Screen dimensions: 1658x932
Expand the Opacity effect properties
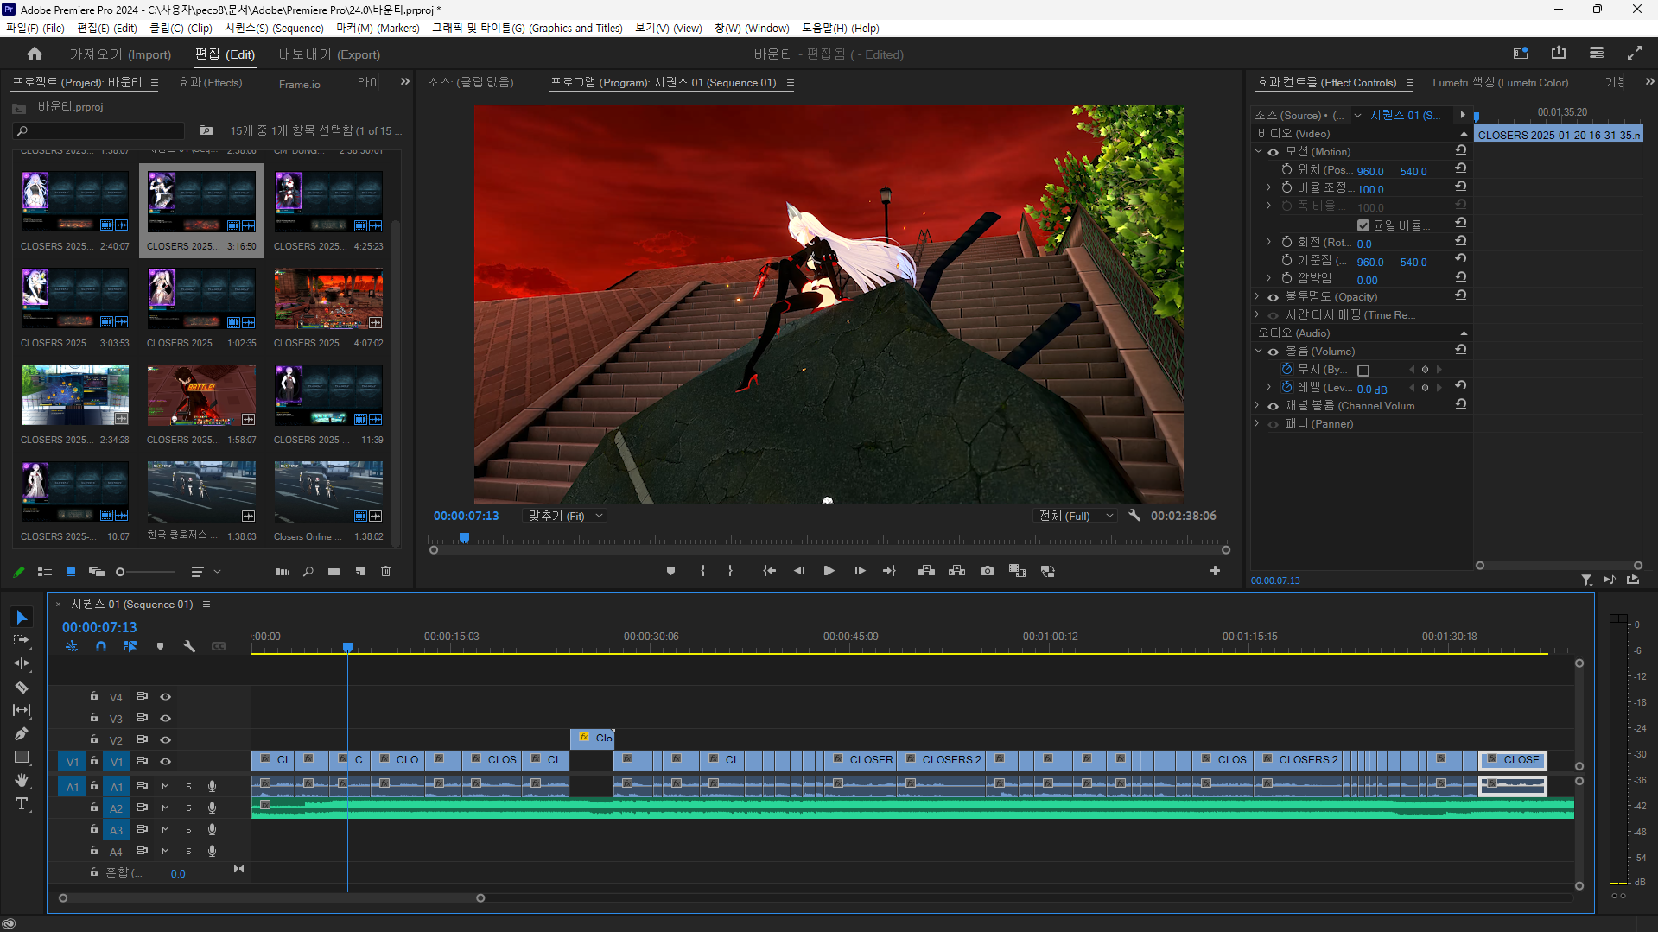click(x=1258, y=296)
